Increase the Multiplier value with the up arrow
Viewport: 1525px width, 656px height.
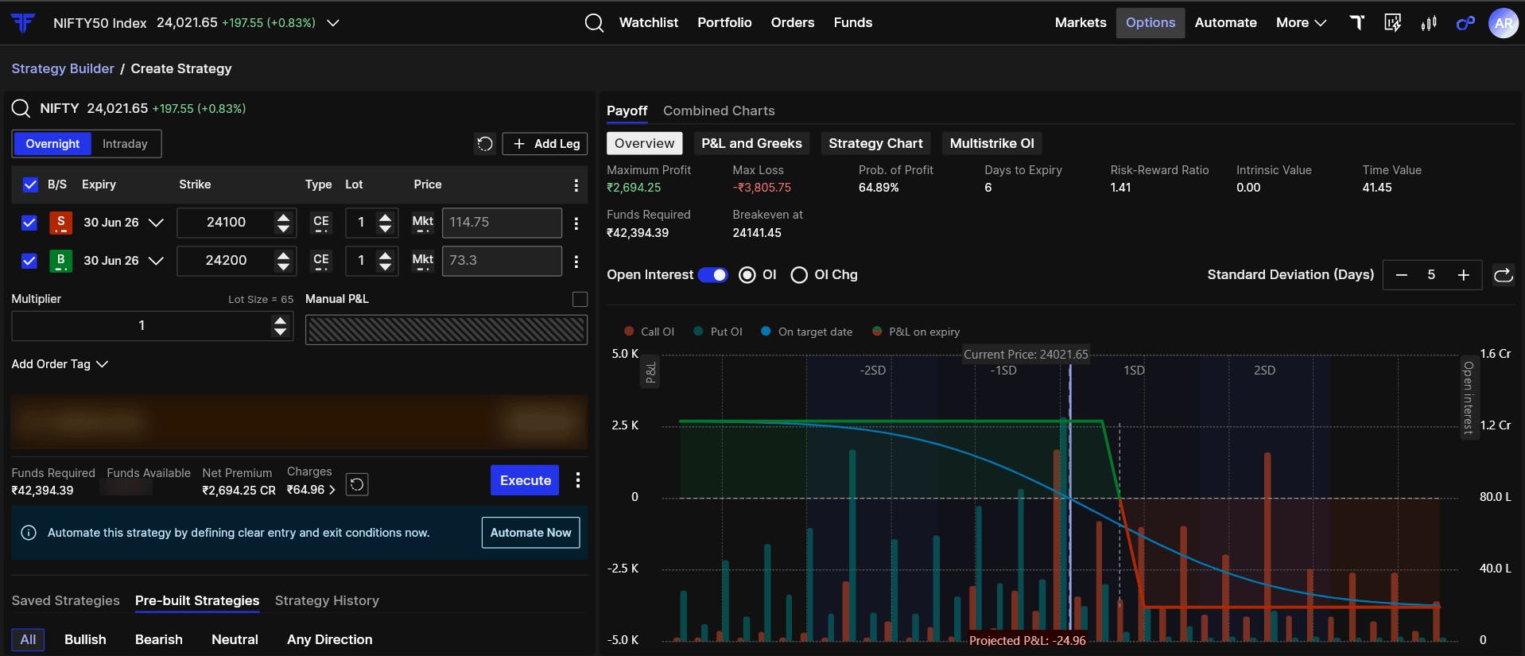(x=280, y=320)
